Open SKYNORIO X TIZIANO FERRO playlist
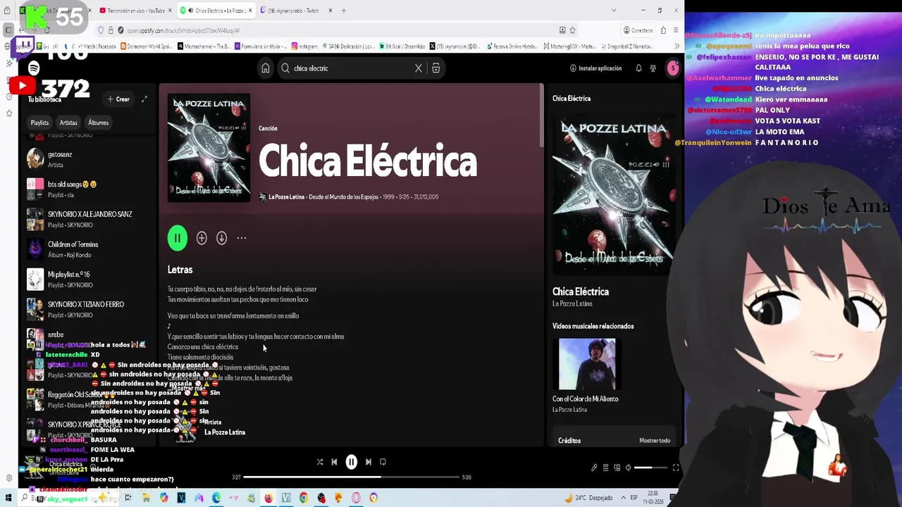 (x=88, y=309)
